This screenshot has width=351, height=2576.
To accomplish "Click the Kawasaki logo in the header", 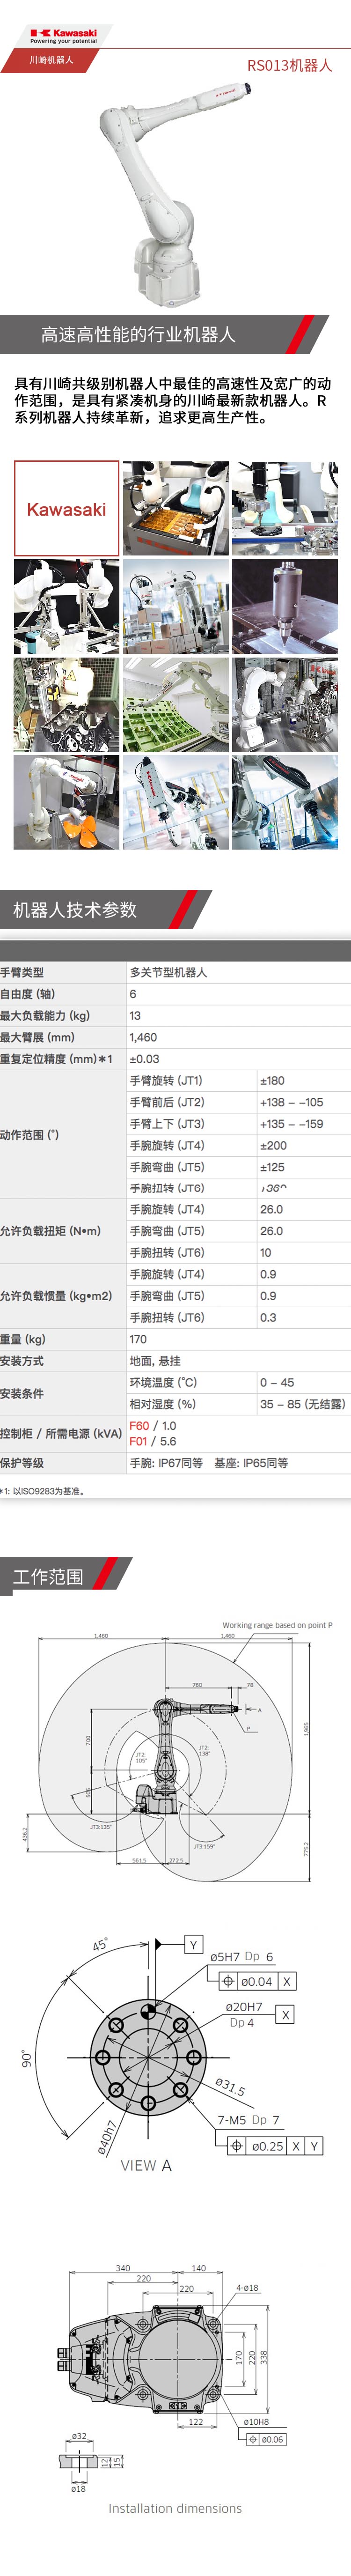I will tap(64, 36).
